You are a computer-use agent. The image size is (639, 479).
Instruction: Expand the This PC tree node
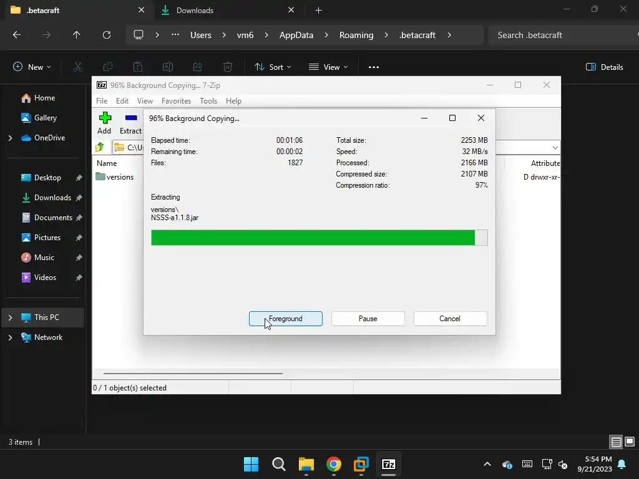10,317
